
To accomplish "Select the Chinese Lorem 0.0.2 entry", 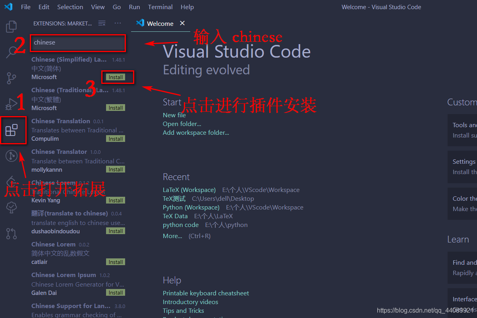I will pyautogui.click(x=78, y=253).
